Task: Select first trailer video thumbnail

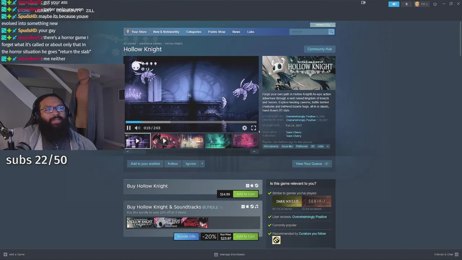Action: point(138,141)
